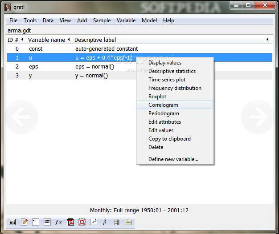Maximize the gretl window
The height and width of the screenshot is (234, 279).
point(248,5)
